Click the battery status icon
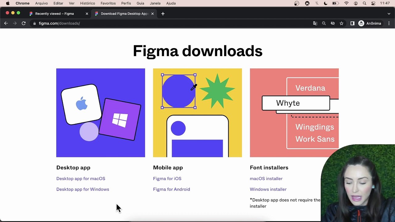 point(335,3)
